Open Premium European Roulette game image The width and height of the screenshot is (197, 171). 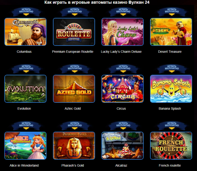pos(74,32)
